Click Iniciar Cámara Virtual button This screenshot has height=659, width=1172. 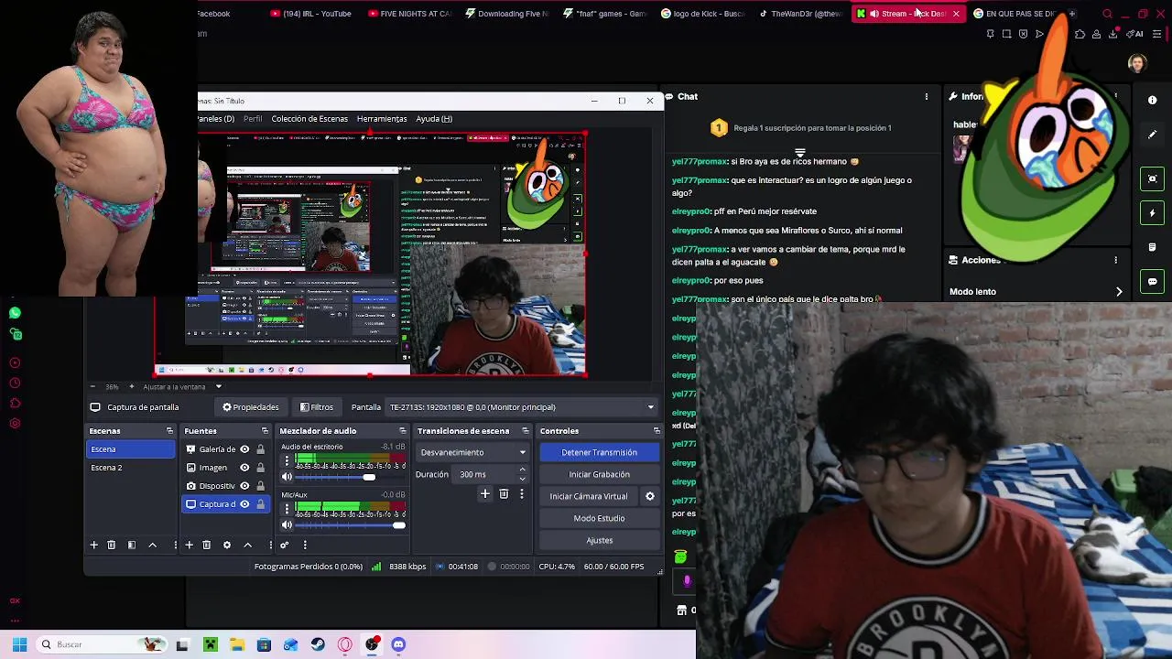point(589,496)
